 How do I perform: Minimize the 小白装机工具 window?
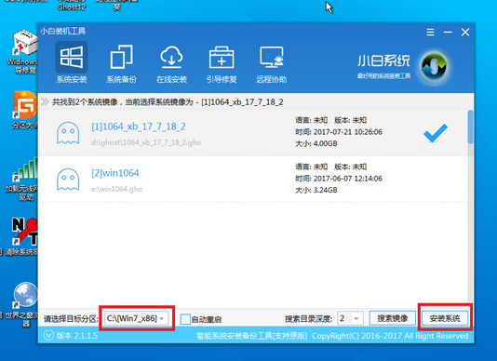pyautogui.click(x=448, y=32)
